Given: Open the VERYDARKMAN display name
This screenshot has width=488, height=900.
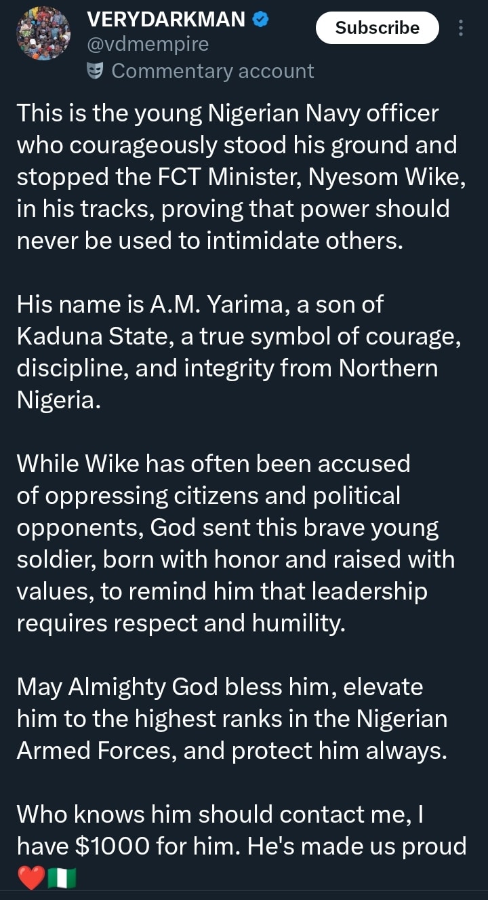Looking at the screenshot, I should click(x=167, y=20).
